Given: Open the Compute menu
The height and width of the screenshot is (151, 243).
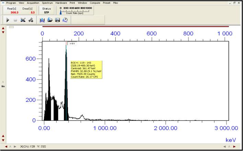Looking at the screenshot, I should (95, 3).
